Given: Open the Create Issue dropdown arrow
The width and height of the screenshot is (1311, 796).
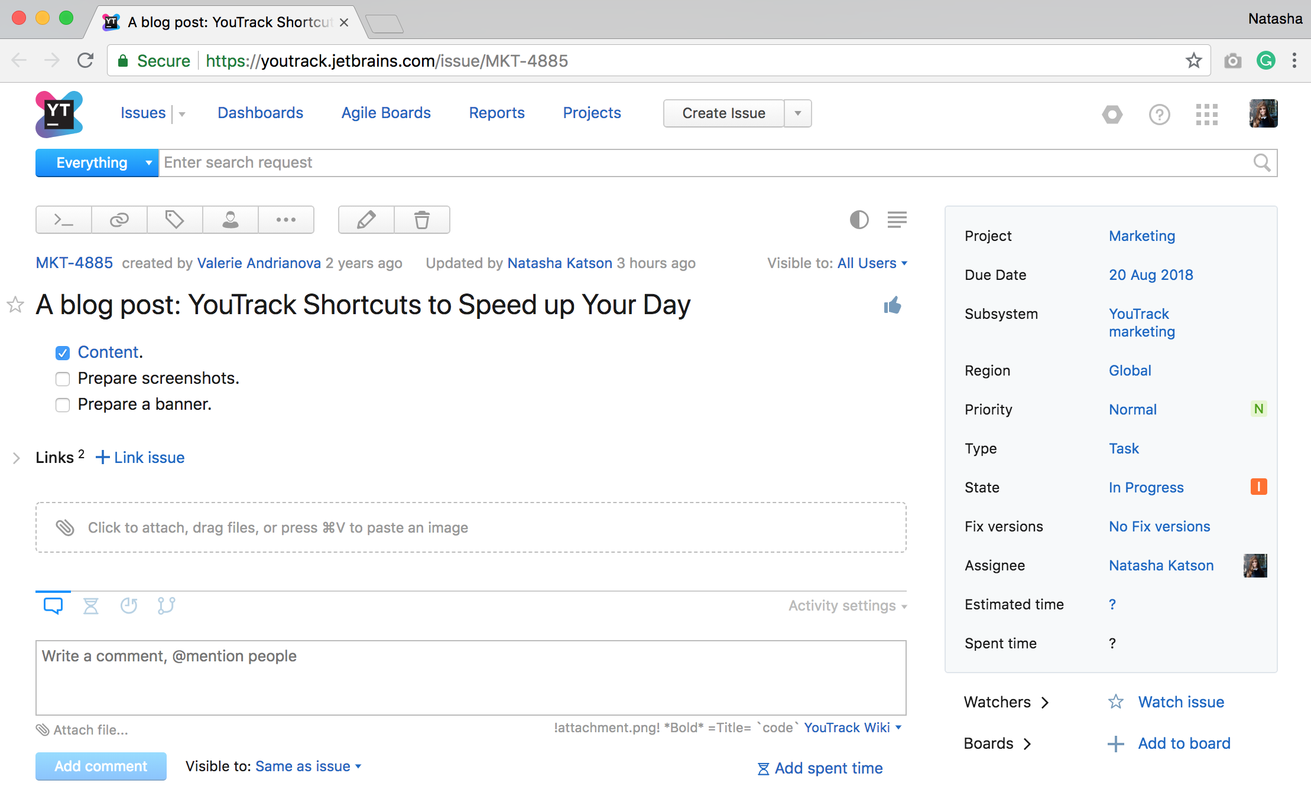Looking at the screenshot, I should tap(797, 113).
